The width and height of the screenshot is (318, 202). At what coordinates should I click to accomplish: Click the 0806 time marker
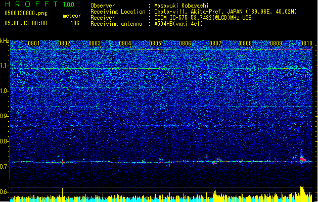click(185, 43)
